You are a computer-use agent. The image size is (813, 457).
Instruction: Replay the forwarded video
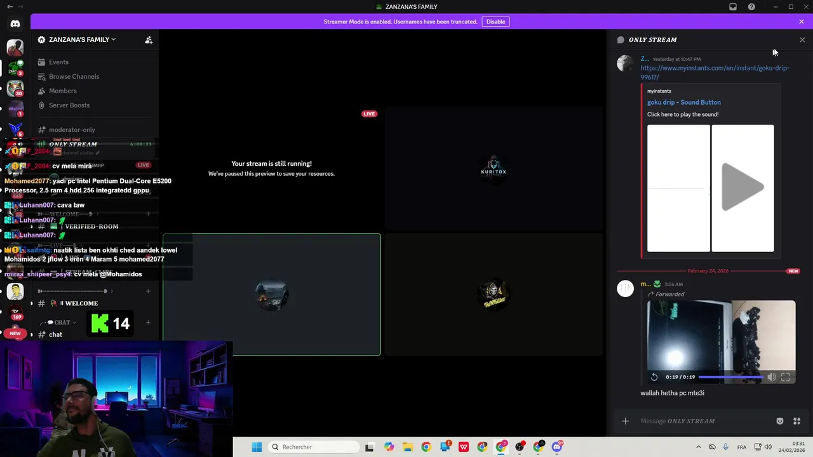click(x=654, y=377)
